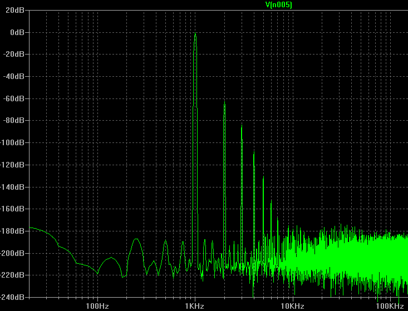Click the -40dB axis label
The height and width of the screenshot is (311, 408).
[x=13, y=76]
